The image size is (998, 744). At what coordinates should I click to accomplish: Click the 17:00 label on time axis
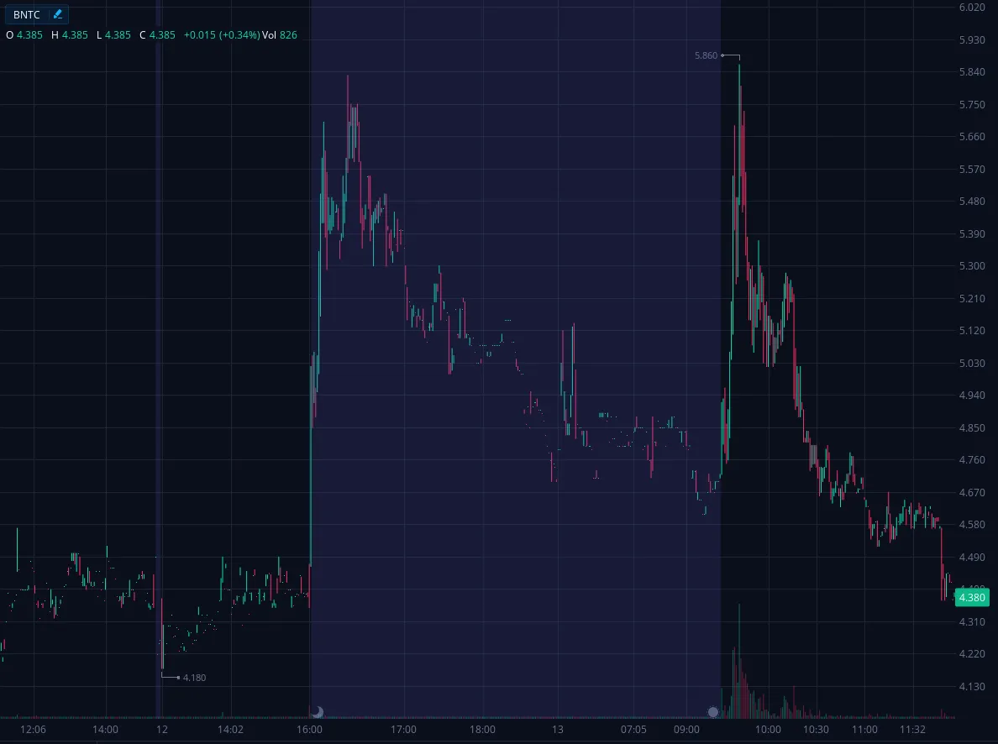(404, 730)
